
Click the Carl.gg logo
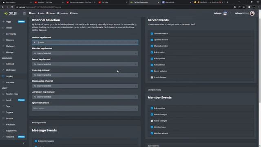pos(11,13)
